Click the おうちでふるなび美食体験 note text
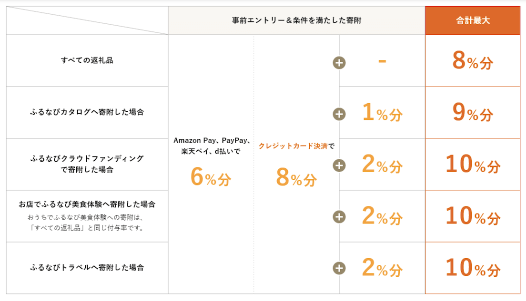This screenshot has width=526, height=301. (x=87, y=223)
